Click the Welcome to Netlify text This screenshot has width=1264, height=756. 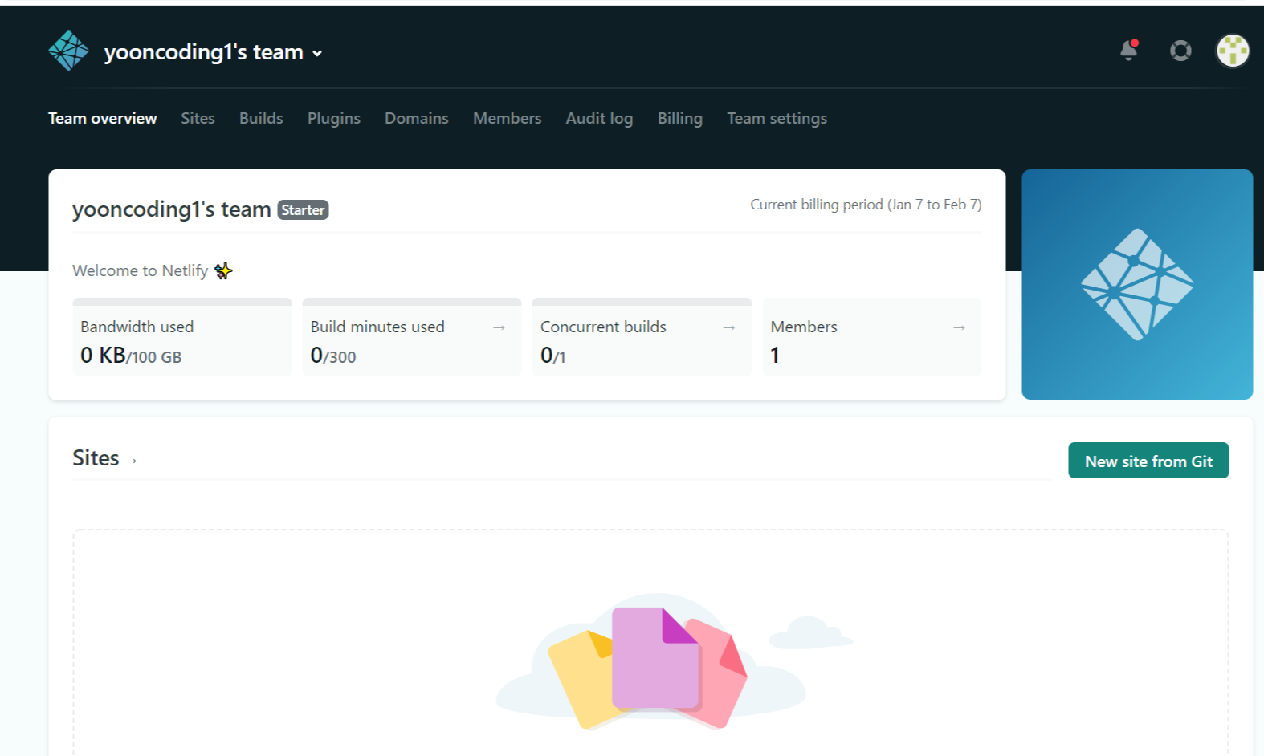pos(141,270)
